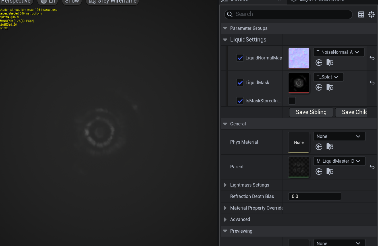Image resolution: width=378 pixels, height=246 pixels.
Task: Open the Details settings gear icon
Action: pyautogui.click(x=371, y=15)
